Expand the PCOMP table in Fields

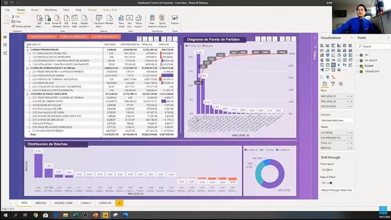pyautogui.click(x=357, y=66)
